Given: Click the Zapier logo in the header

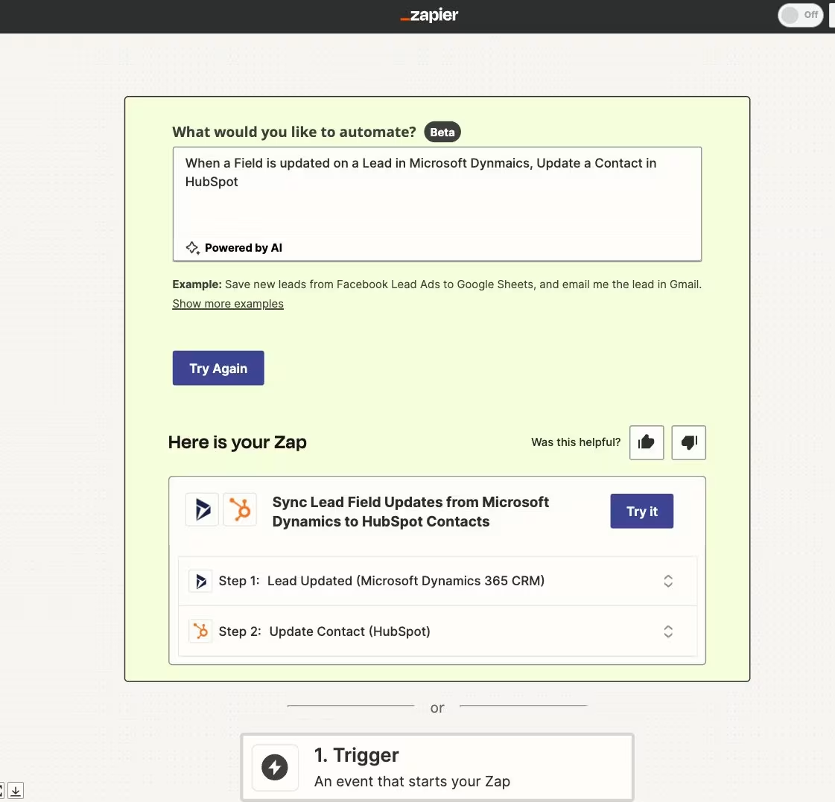Looking at the screenshot, I should coord(430,16).
